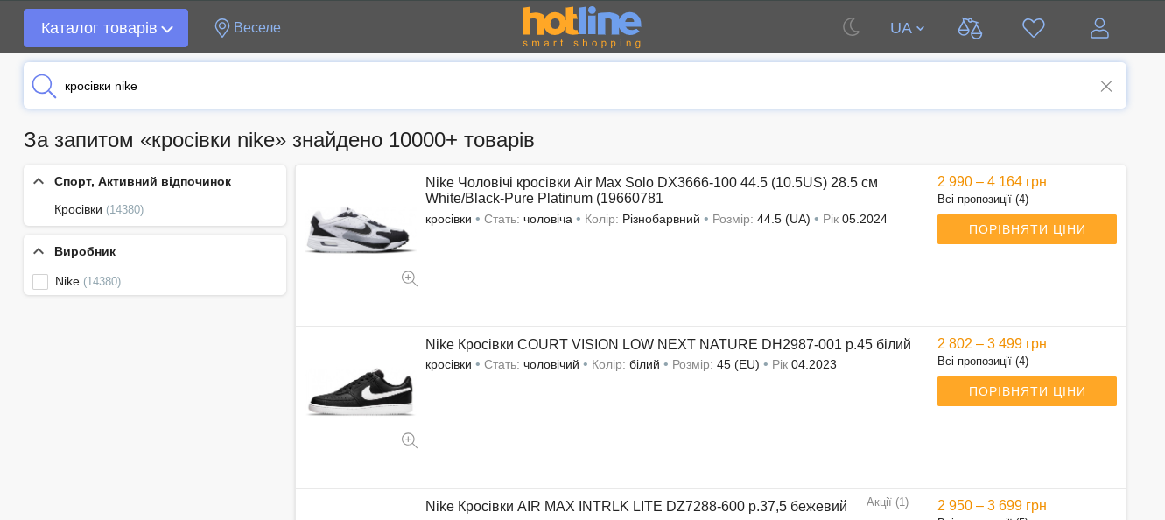Image resolution: width=1165 pixels, height=520 pixels.
Task: Click price range 2 802 – 3 499 грн
Action: (992, 344)
